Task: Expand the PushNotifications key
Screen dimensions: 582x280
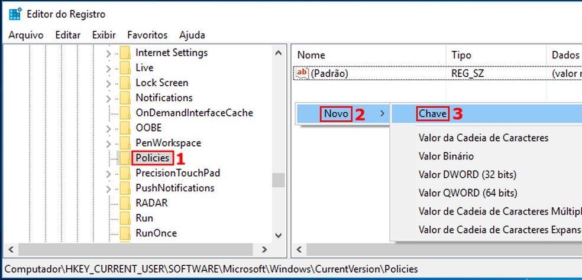Action: (x=108, y=188)
